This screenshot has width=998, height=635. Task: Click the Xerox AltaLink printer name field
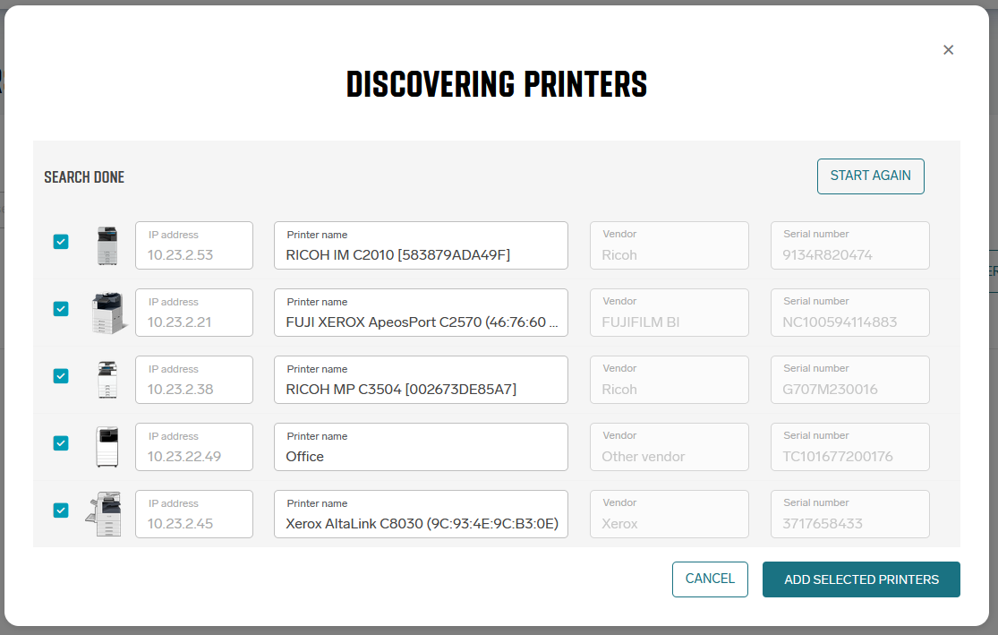[x=421, y=523]
